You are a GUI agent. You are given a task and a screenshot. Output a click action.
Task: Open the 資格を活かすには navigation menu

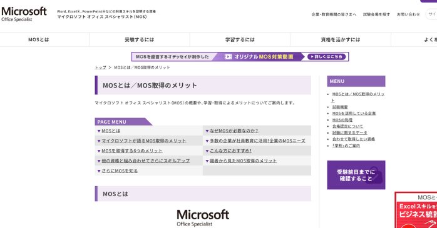(x=341, y=40)
